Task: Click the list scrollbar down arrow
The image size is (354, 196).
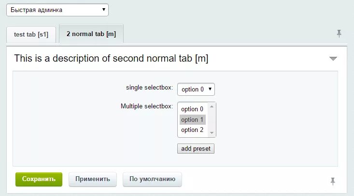Action: pos(212,134)
